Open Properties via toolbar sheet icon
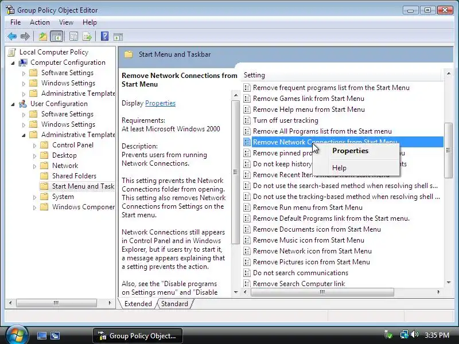Viewport: 459px width, 344px height. coord(73,37)
